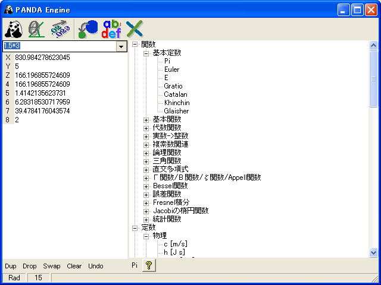Screen dimensions: 381x285
Task: Collapse the 基本定数 tree node
Action: point(146,53)
